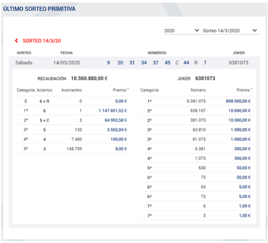Click the Joker number 1.073
This screenshot has width=268, height=243.
(x=200, y=158)
